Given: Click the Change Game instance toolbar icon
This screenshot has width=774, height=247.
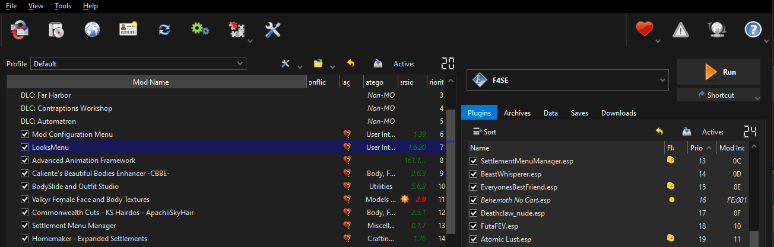Looking at the screenshot, I should click(x=20, y=29).
